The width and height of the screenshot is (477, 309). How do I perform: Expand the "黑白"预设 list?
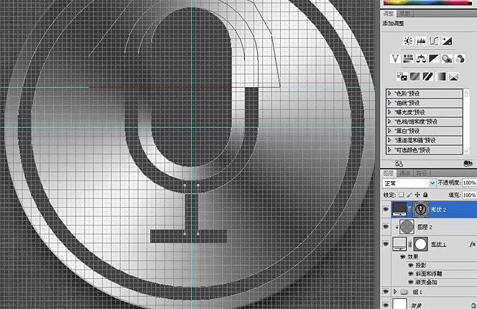(x=389, y=131)
